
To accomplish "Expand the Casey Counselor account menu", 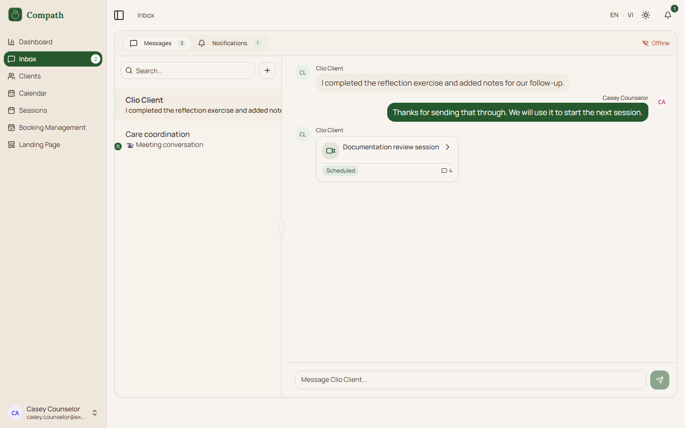I will click(95, 413).
